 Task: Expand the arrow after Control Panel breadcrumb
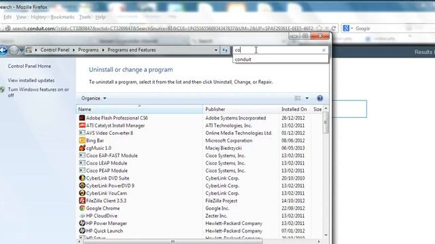pos(74,50)
